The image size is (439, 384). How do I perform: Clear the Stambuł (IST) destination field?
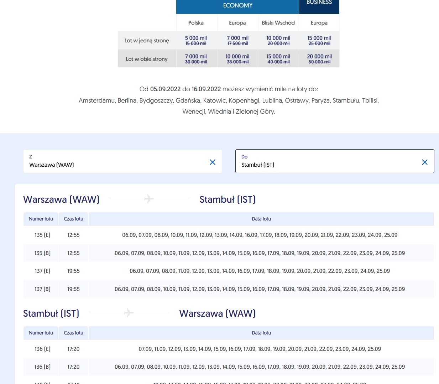click(x=425, y=162)
